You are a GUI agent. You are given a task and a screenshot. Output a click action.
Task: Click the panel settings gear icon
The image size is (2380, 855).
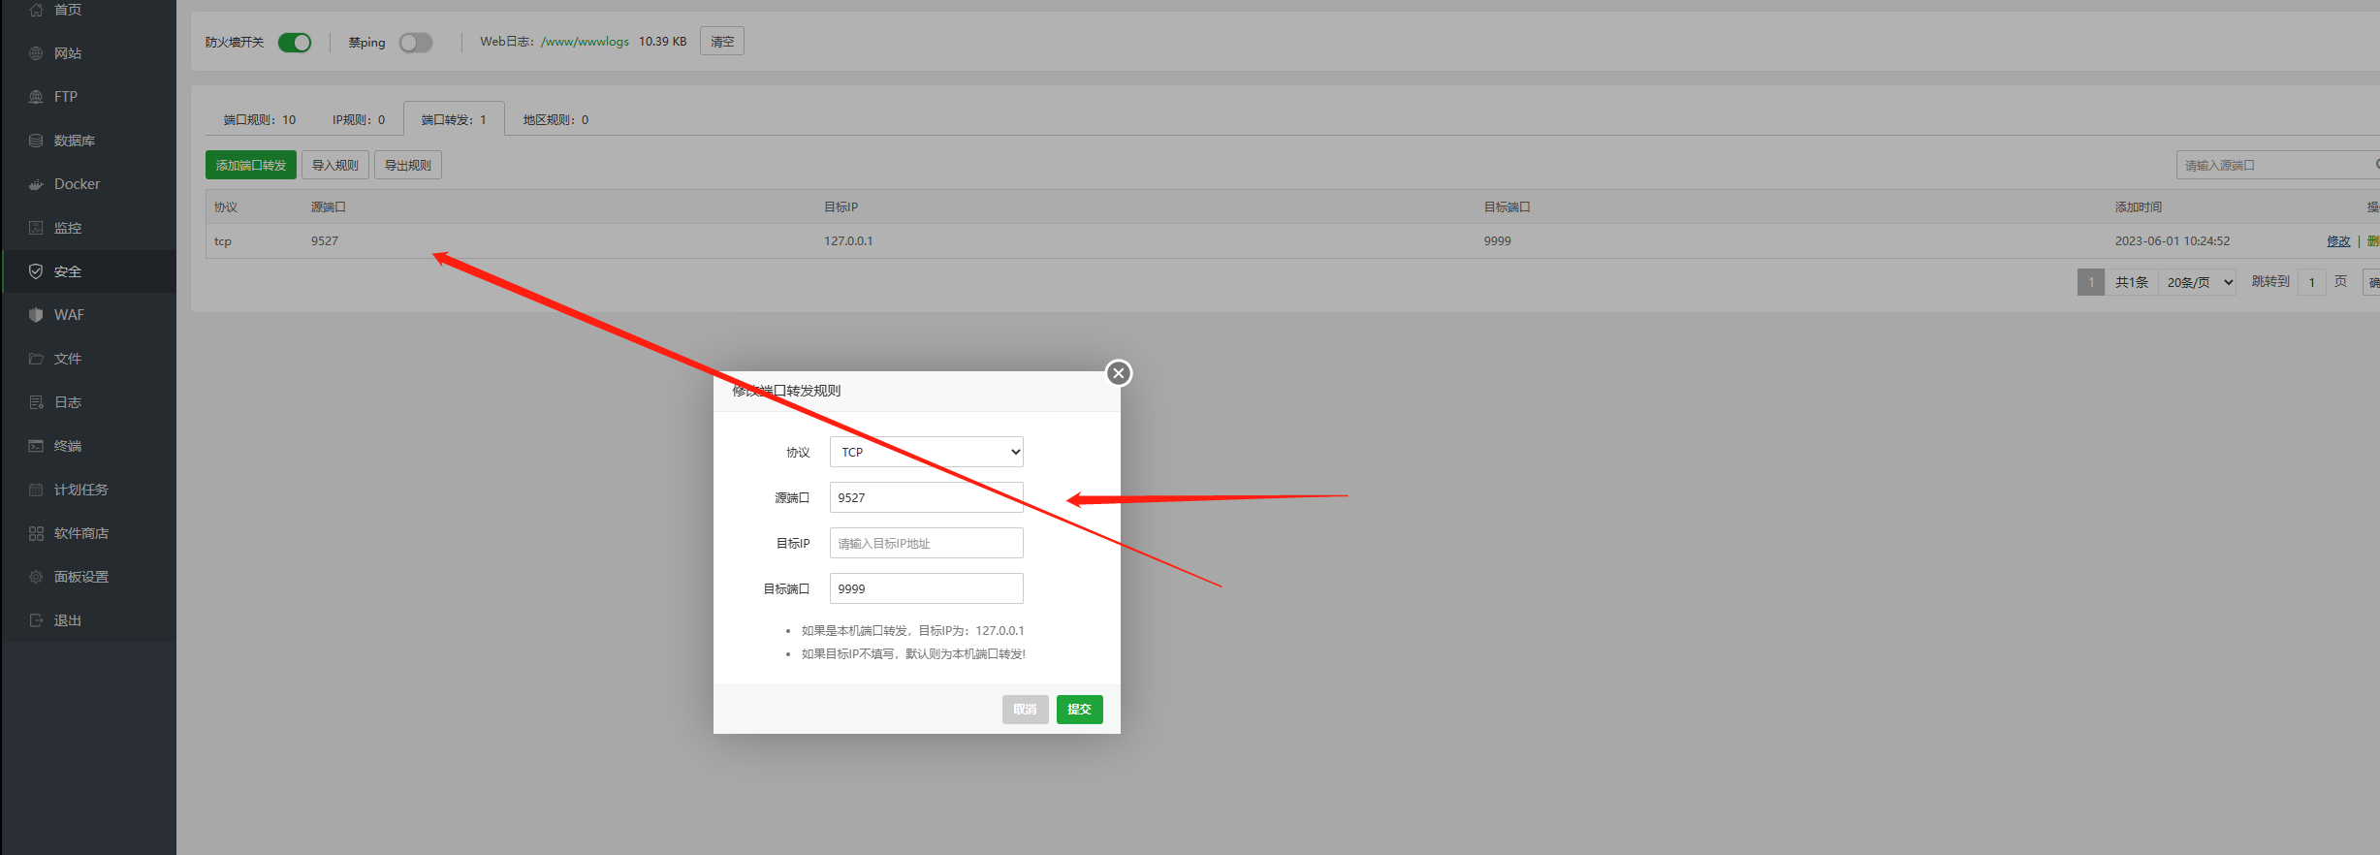(36, 577)
